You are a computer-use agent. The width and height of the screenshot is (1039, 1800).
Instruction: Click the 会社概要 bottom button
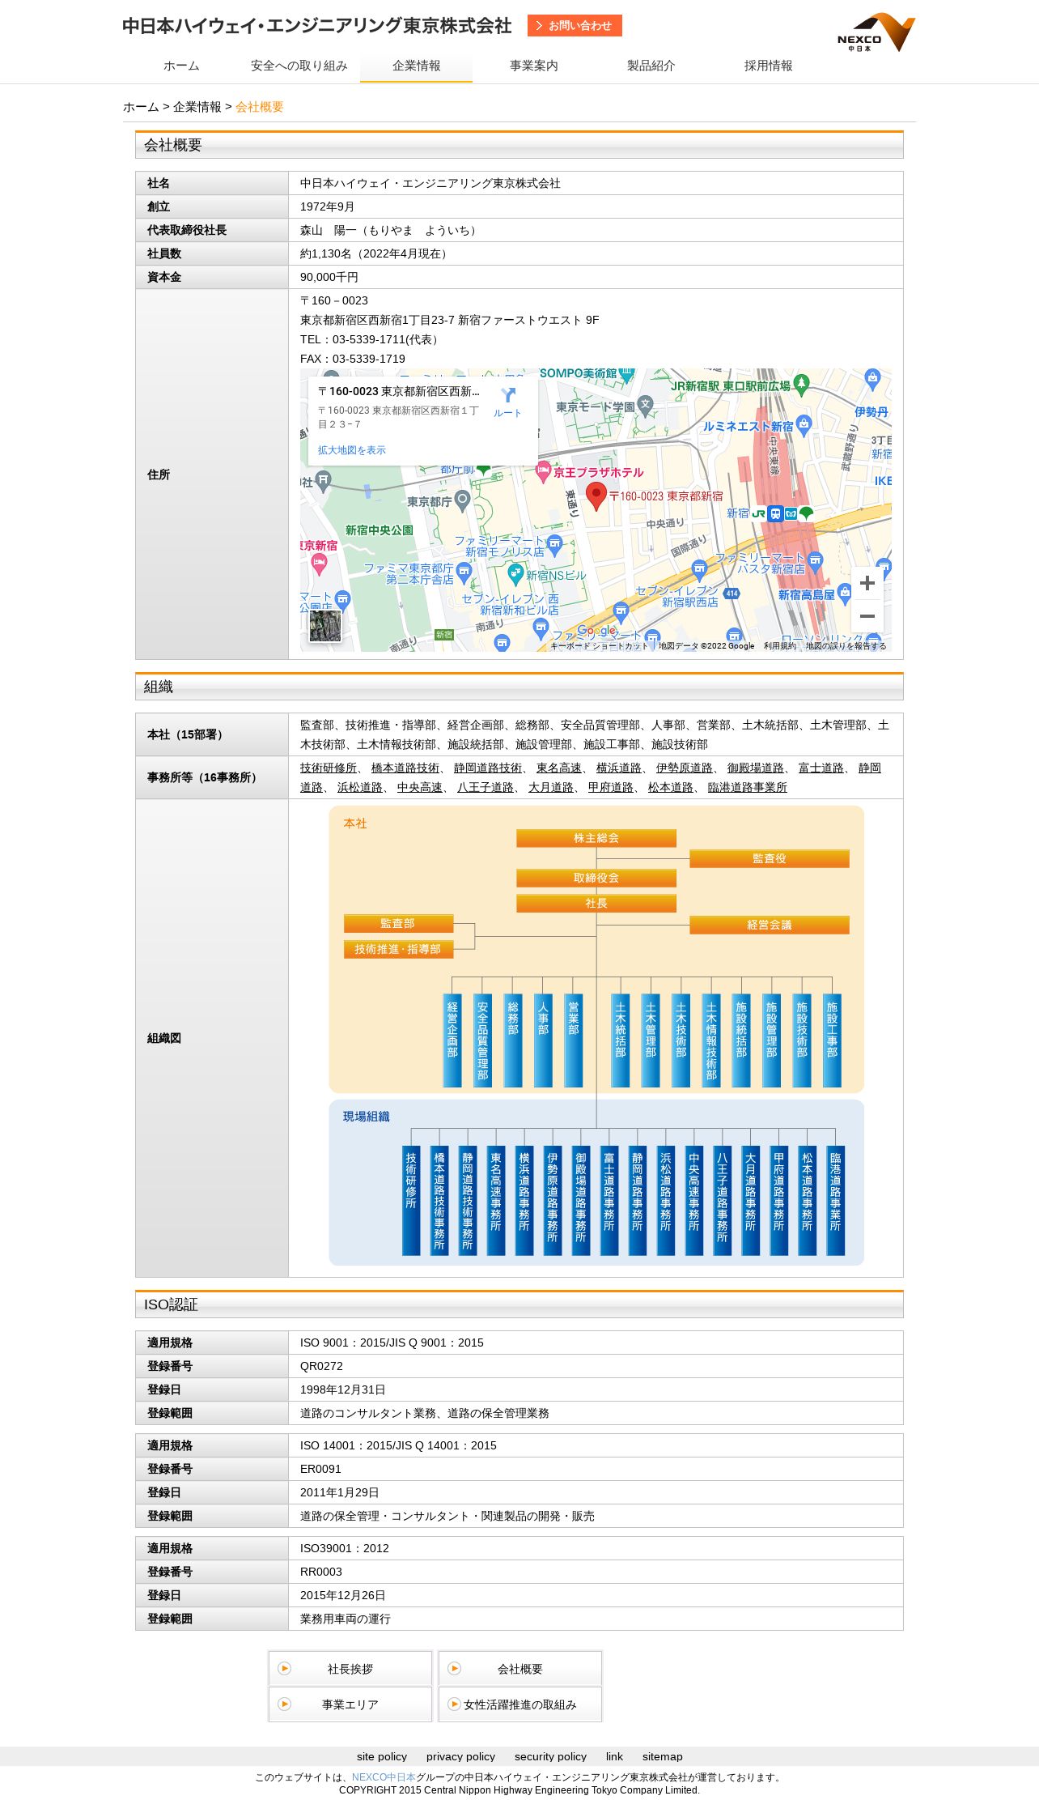coord(520,1669)
